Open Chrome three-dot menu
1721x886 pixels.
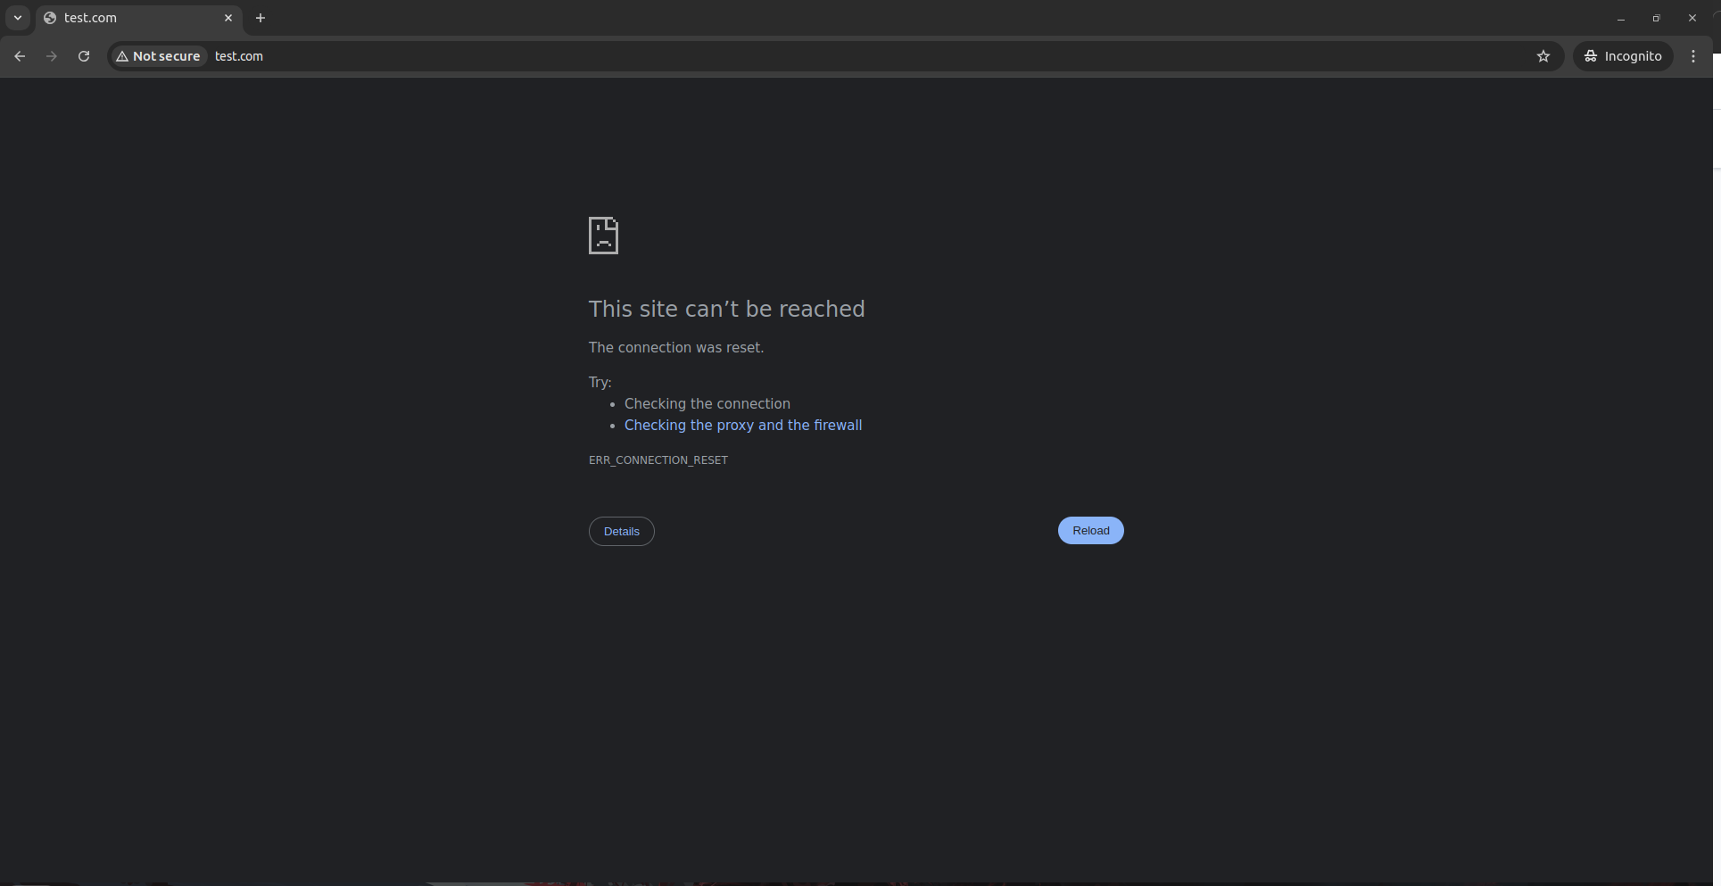point(1693,56)
